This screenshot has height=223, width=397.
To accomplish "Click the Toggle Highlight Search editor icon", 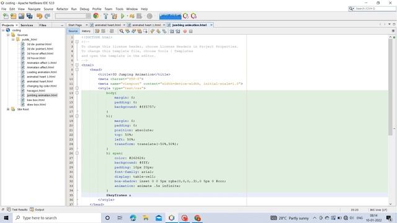I will 140,31.
